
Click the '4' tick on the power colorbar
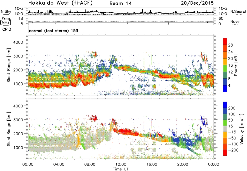(x=229, y=85)
